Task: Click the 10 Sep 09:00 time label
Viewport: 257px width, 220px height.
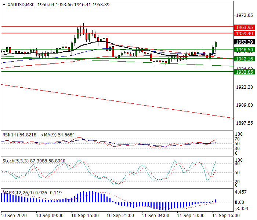Action: (x=50, y=216)
